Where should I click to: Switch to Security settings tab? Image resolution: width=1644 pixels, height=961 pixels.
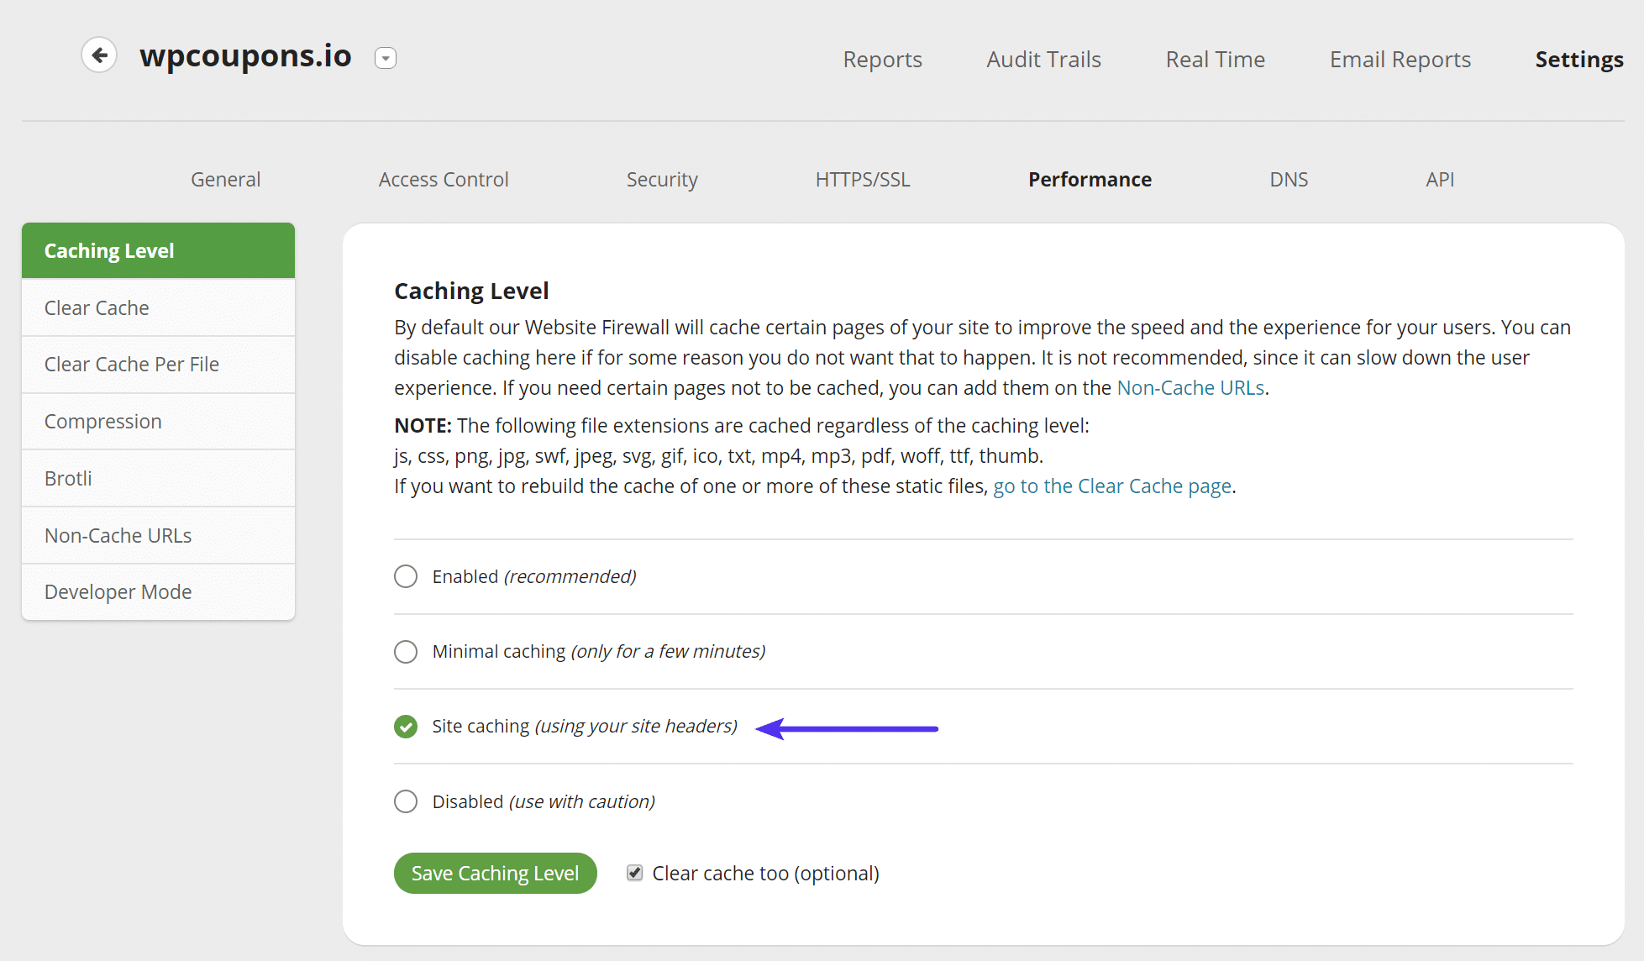[664, 178]
